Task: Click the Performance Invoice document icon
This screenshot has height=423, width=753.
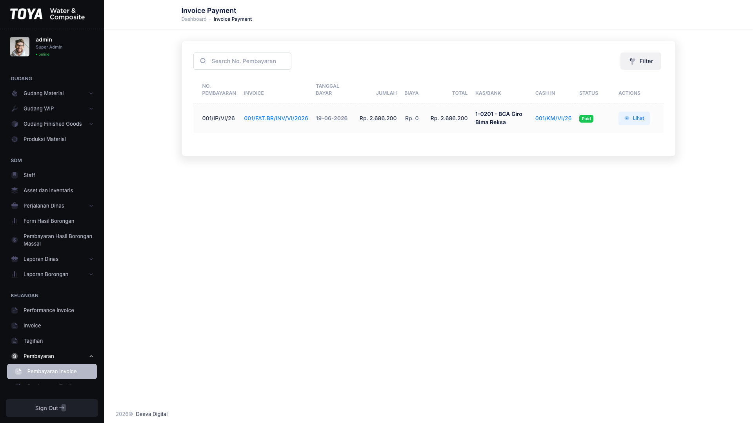Action: [x=15, y=310]
